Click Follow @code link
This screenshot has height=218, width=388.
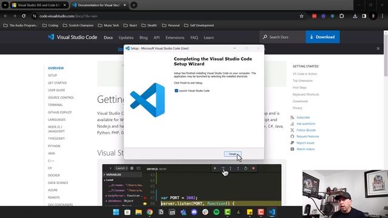pos(306,130)
